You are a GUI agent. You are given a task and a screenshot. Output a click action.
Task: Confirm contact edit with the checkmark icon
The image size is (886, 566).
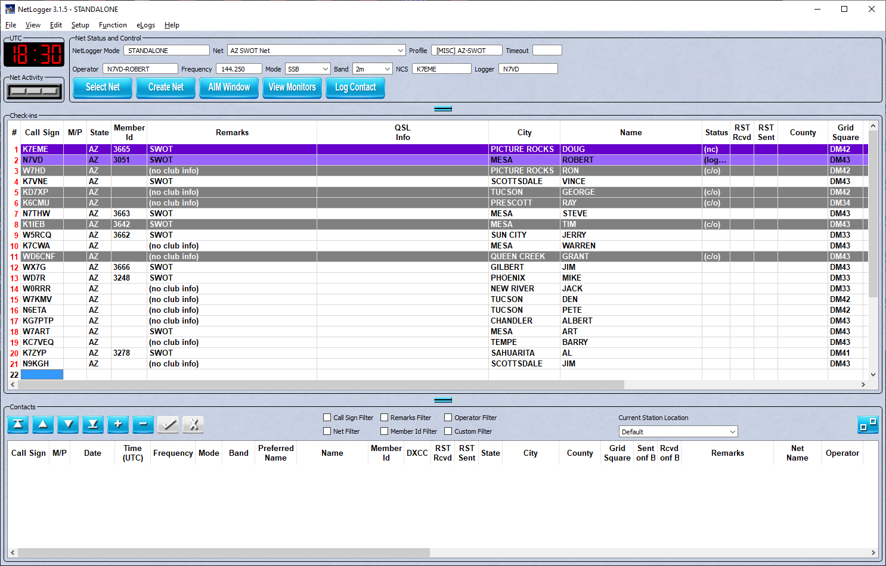168,425
